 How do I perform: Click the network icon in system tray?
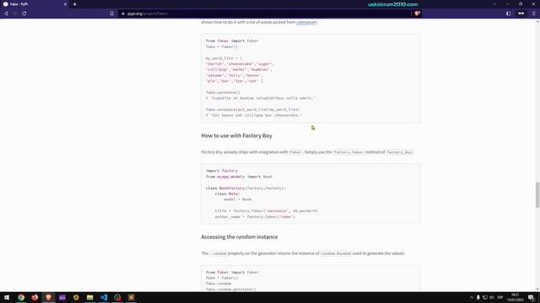[485, 297]
